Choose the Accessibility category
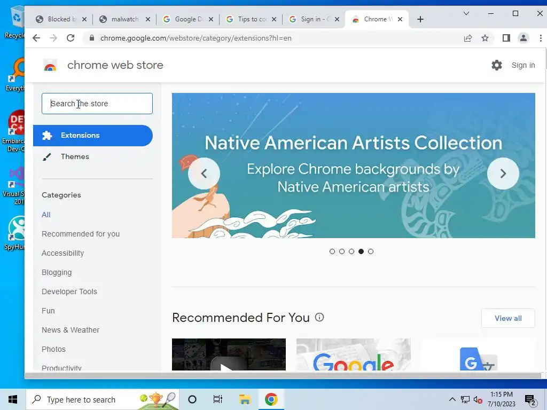 click(x=63, y=253)
